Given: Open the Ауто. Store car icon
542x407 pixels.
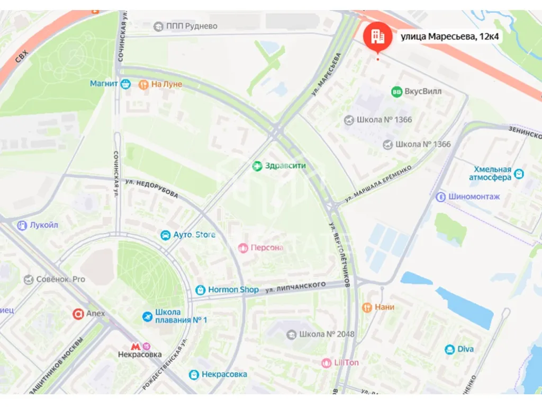Looking at the screenshot, I should pos(166,235).
